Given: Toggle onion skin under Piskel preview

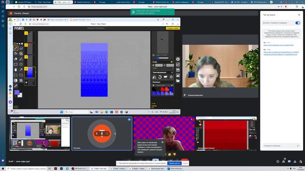Looking at the screenshot, I should point(153,55).
